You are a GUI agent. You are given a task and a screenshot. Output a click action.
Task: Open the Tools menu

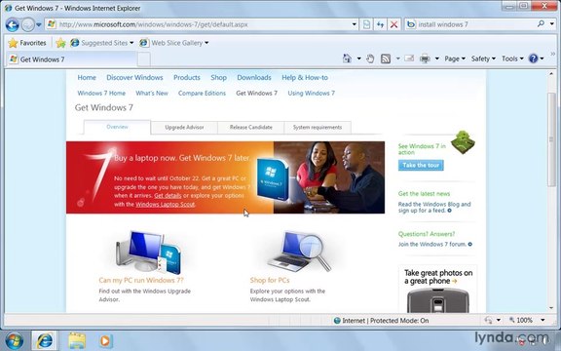click(x=512, y=58)
